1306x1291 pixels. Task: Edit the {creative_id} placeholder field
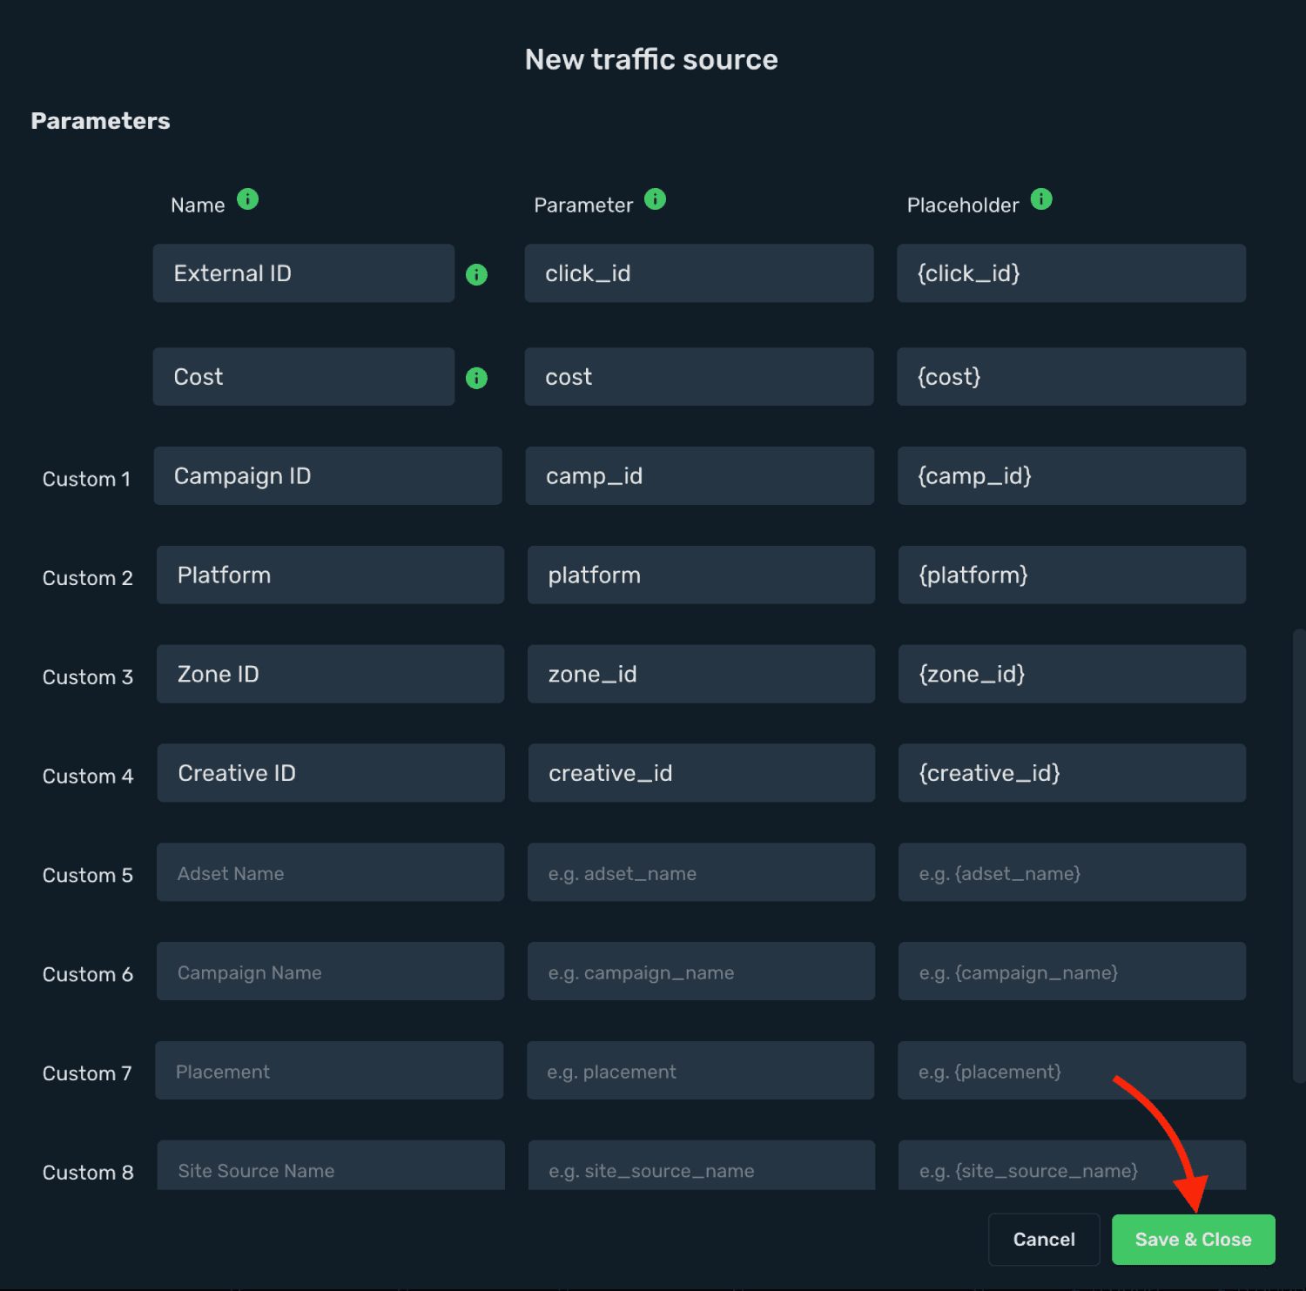1073,773
